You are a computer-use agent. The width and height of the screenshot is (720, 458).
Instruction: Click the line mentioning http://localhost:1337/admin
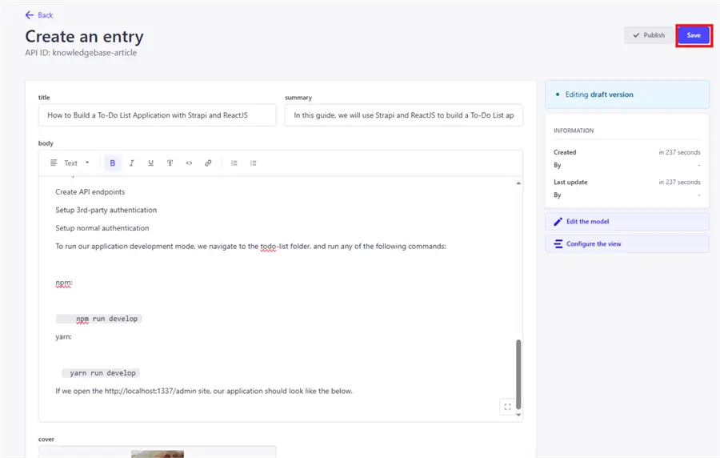click(x=204, y=391)
